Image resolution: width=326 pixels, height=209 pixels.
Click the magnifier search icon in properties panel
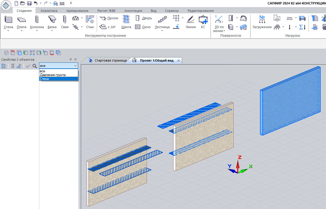pyautogui.click(x=35, y=66)
